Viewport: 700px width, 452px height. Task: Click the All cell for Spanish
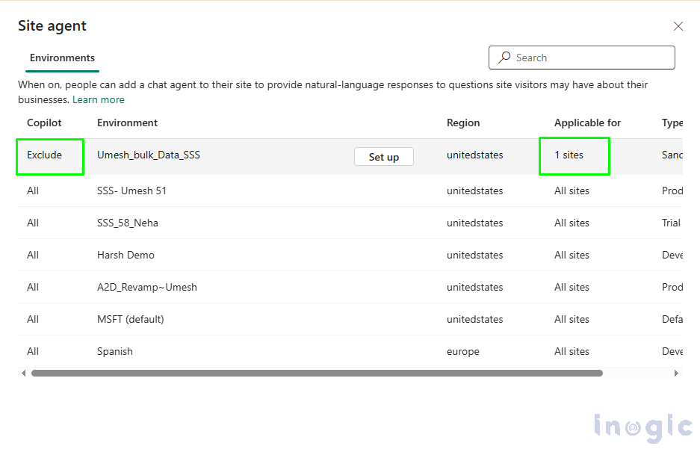[x=33, y=351]
